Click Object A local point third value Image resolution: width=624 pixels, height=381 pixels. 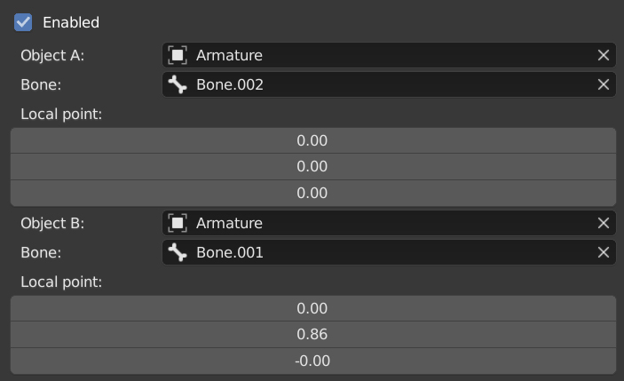[x=313, y=193]
